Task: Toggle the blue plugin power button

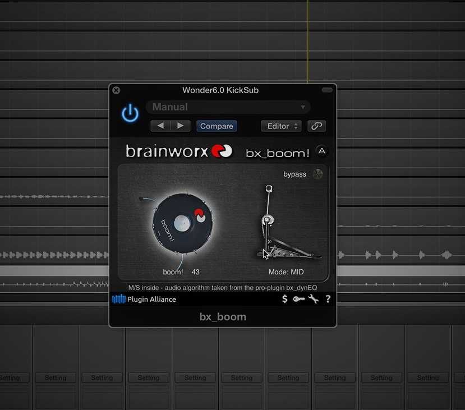Action: click(x=130, y=113)
